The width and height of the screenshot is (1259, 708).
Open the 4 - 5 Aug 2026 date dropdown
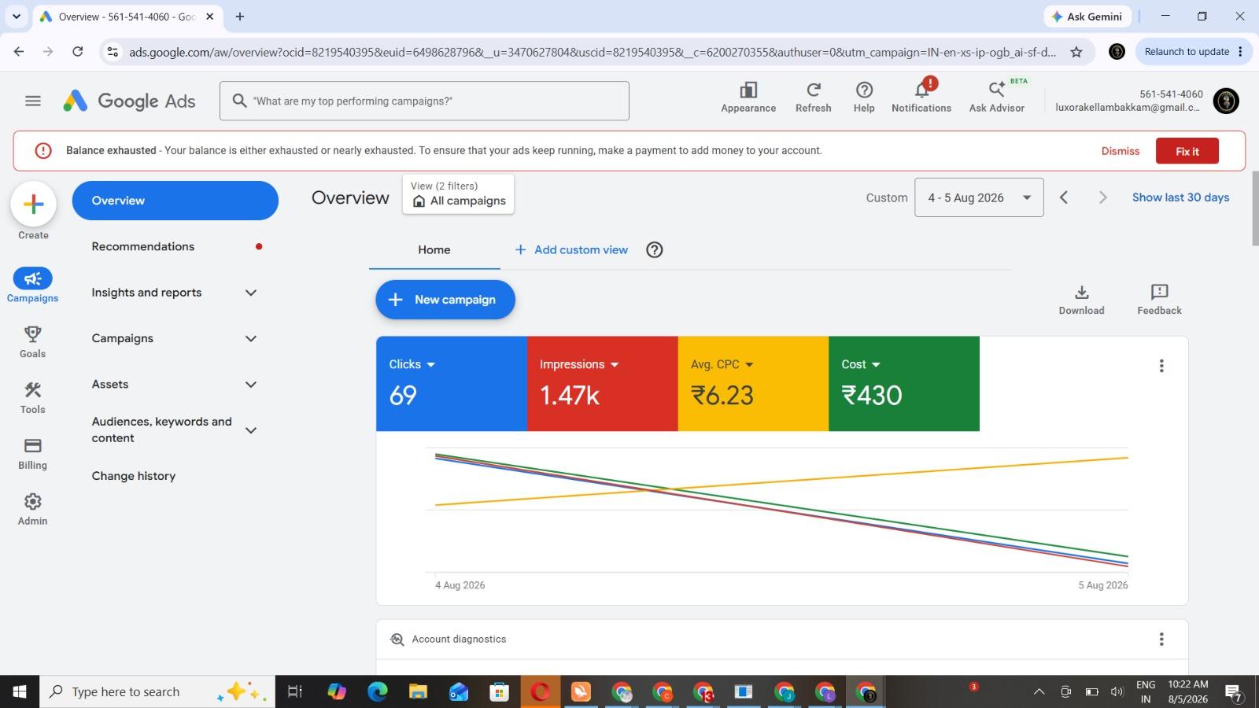[979, 197]
